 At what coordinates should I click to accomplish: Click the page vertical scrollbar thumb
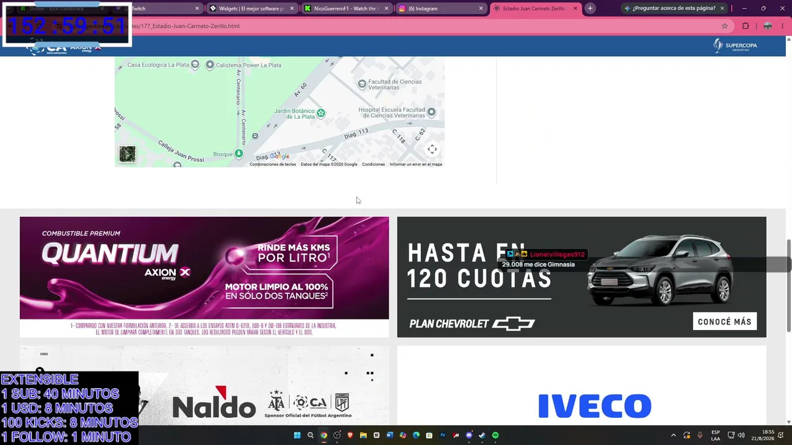click(x=788, y=286)
